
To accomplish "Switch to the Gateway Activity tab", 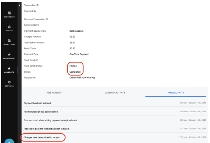I will (115, 93).
